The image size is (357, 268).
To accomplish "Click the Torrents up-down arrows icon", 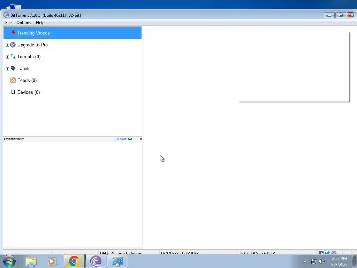I will pos(13,57).
